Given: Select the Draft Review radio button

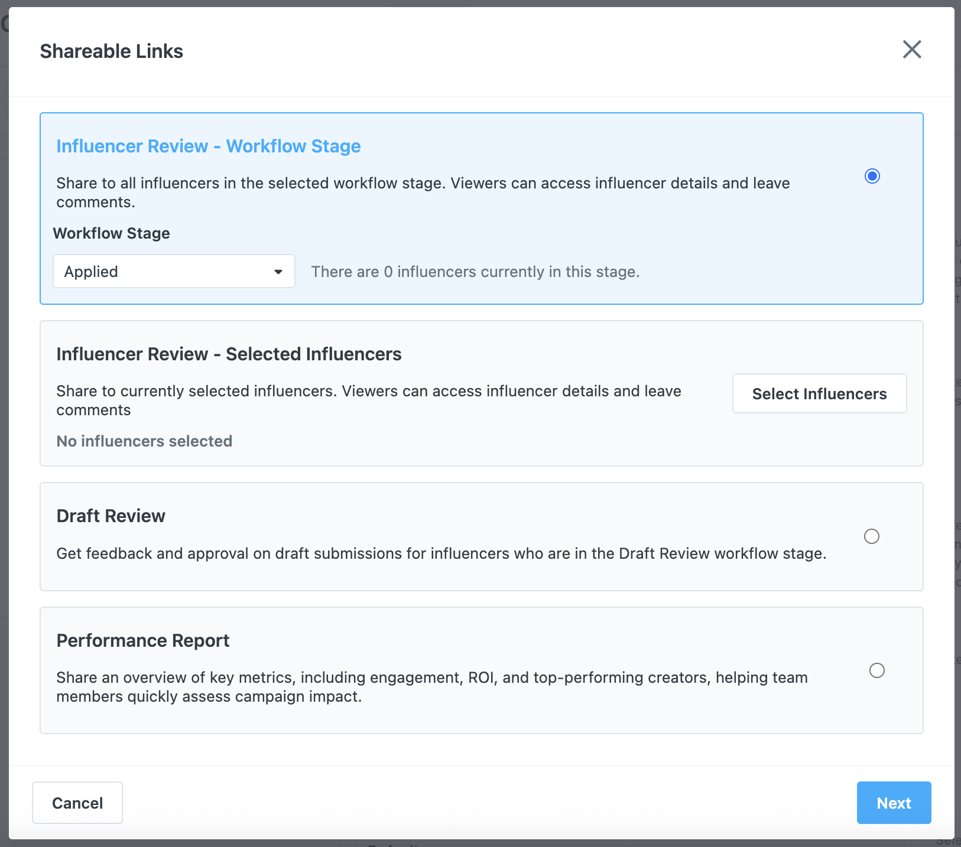Looking at the screenshot, I should (872, 536).
